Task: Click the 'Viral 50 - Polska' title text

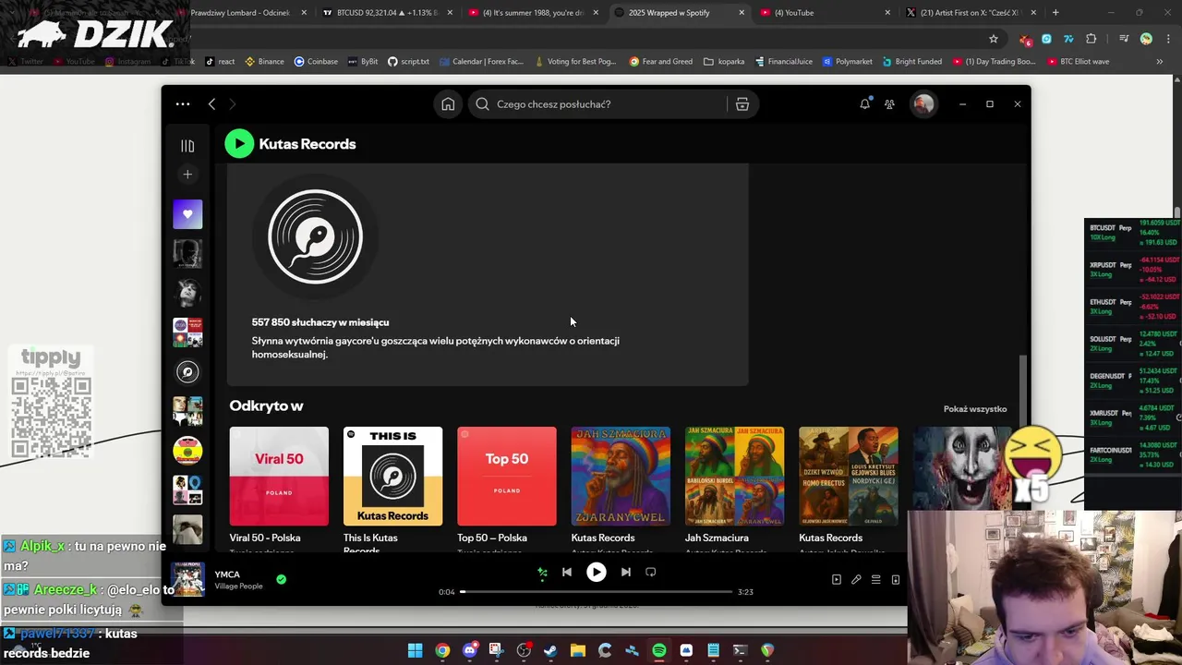Action: point(265,538)
